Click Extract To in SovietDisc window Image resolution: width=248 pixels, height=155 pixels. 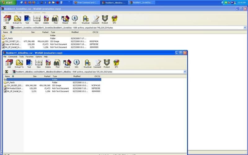17,20
